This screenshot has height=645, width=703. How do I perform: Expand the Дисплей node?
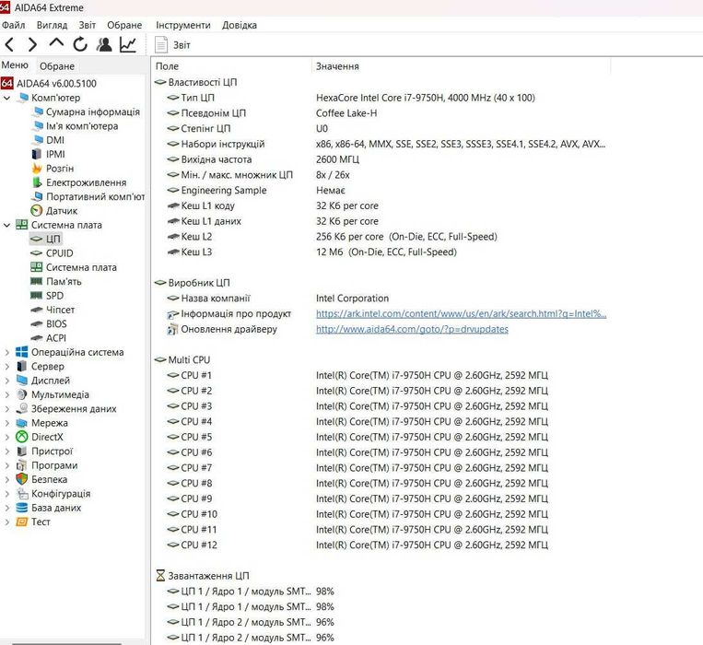point(6,381)
